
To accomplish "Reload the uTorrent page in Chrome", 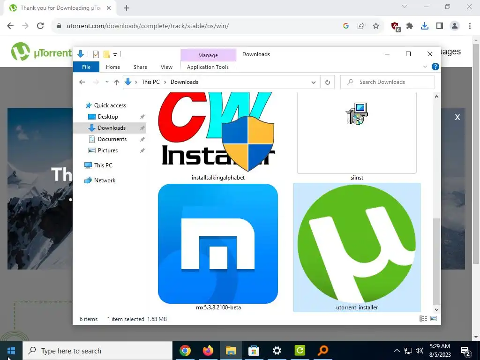I will (x=40, y=26).
